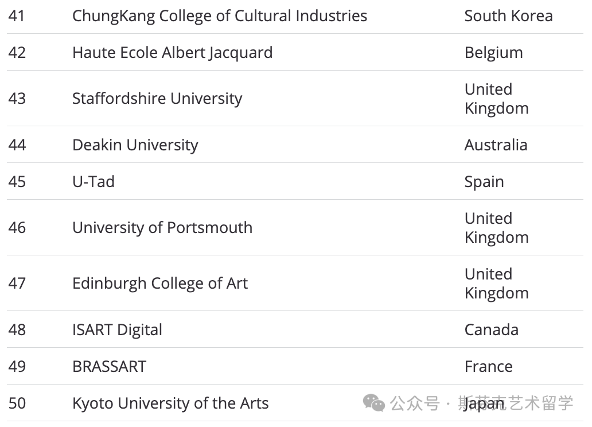Select Staffordshire University row name

[157, 99]
